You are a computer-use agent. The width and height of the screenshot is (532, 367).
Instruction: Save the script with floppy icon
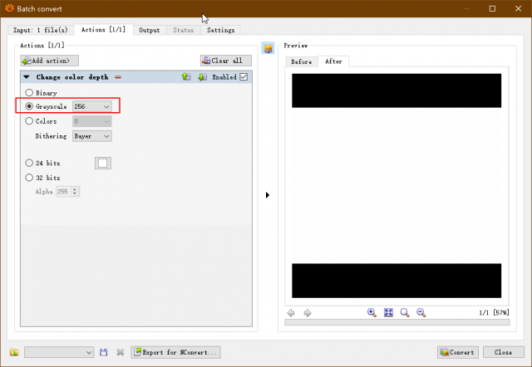pos(103,352)
